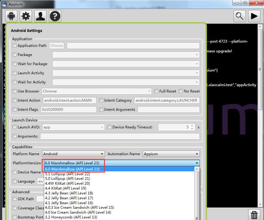
Task: Choose 4.4 KitKat (API Level 19)
Action: pyautogui.click(x=119, y=188)
